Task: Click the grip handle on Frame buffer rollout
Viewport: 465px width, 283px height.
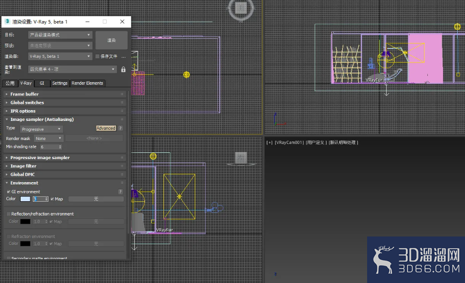Action: click(122, 94)
